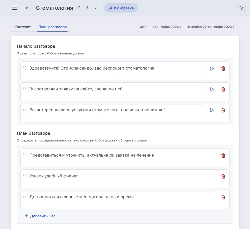
Task: Click the 'Создан: 1 сентября 2026 г.' text
Action: 160,27
